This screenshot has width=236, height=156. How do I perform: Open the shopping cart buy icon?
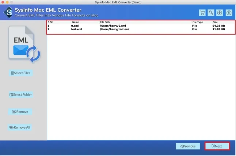point(202,13)
